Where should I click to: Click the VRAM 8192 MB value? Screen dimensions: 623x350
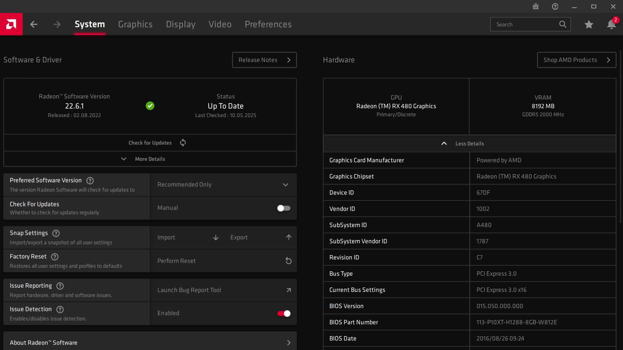tap(543, 106)
